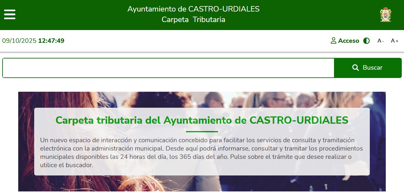Click the green Carpeta tributaria banner heading
Viewport: 404px width, 194px height.
point(202,120)
